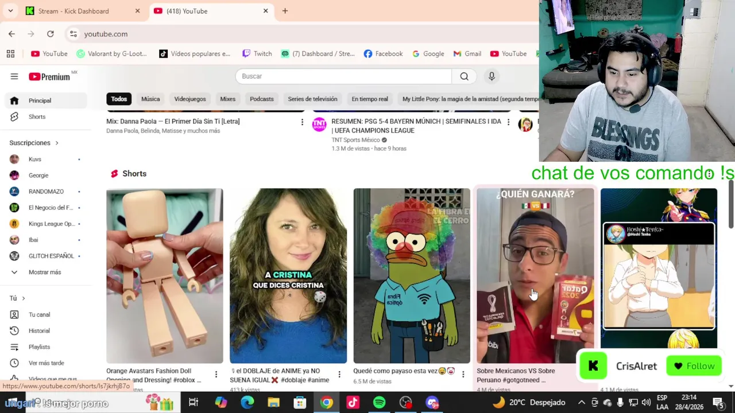Image resolution: width=735 pixels, height=413 pixels.
Task: Open Kings League channel subscription
Action: point(46,224)
